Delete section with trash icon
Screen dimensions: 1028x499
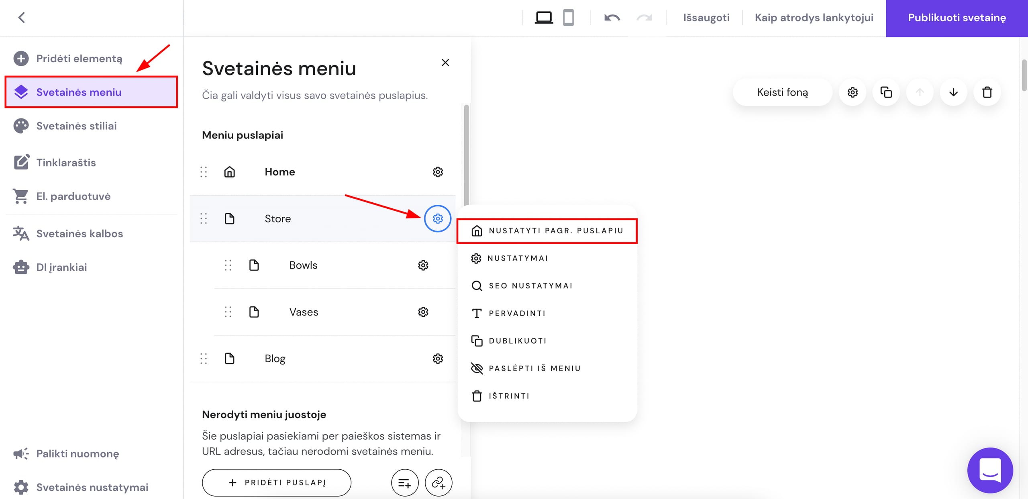987,92
